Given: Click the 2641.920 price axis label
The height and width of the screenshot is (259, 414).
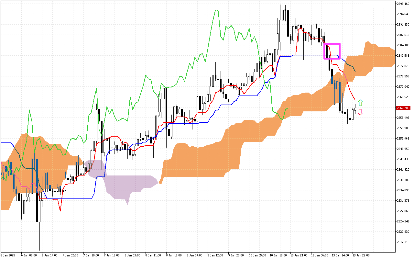Looking at the screenshot, I should pyautogui.click(x=403, y=170).
